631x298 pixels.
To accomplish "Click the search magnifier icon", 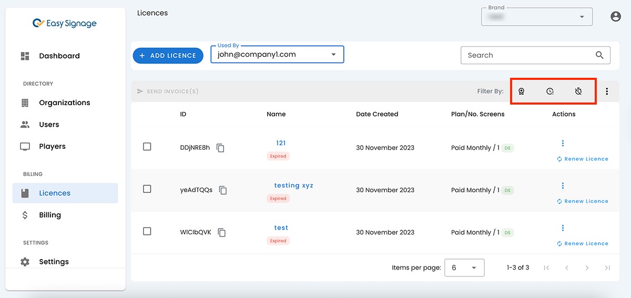I will (x=599, y=55).
